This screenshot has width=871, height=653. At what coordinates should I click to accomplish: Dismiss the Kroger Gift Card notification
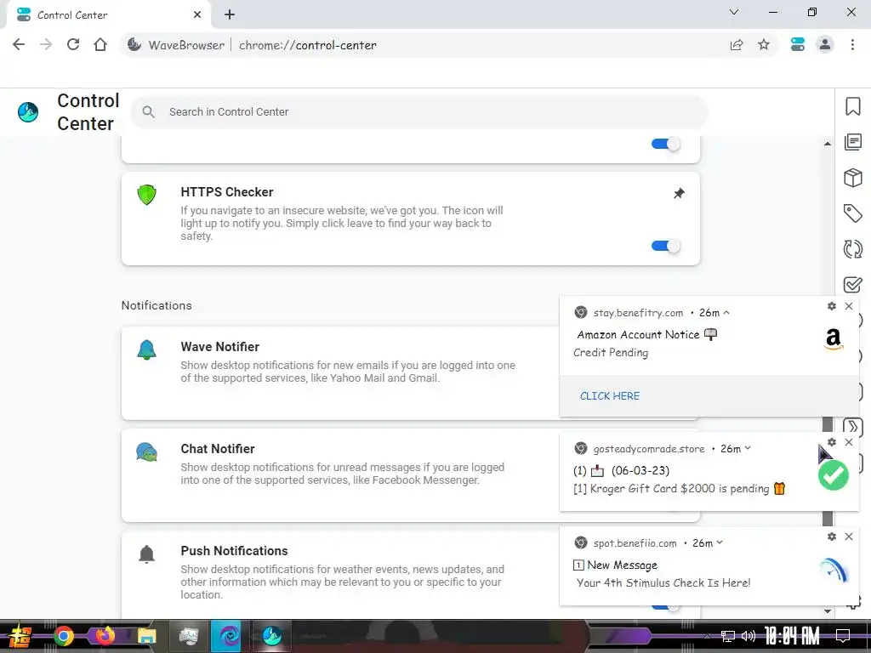click(x=849, y=442)
